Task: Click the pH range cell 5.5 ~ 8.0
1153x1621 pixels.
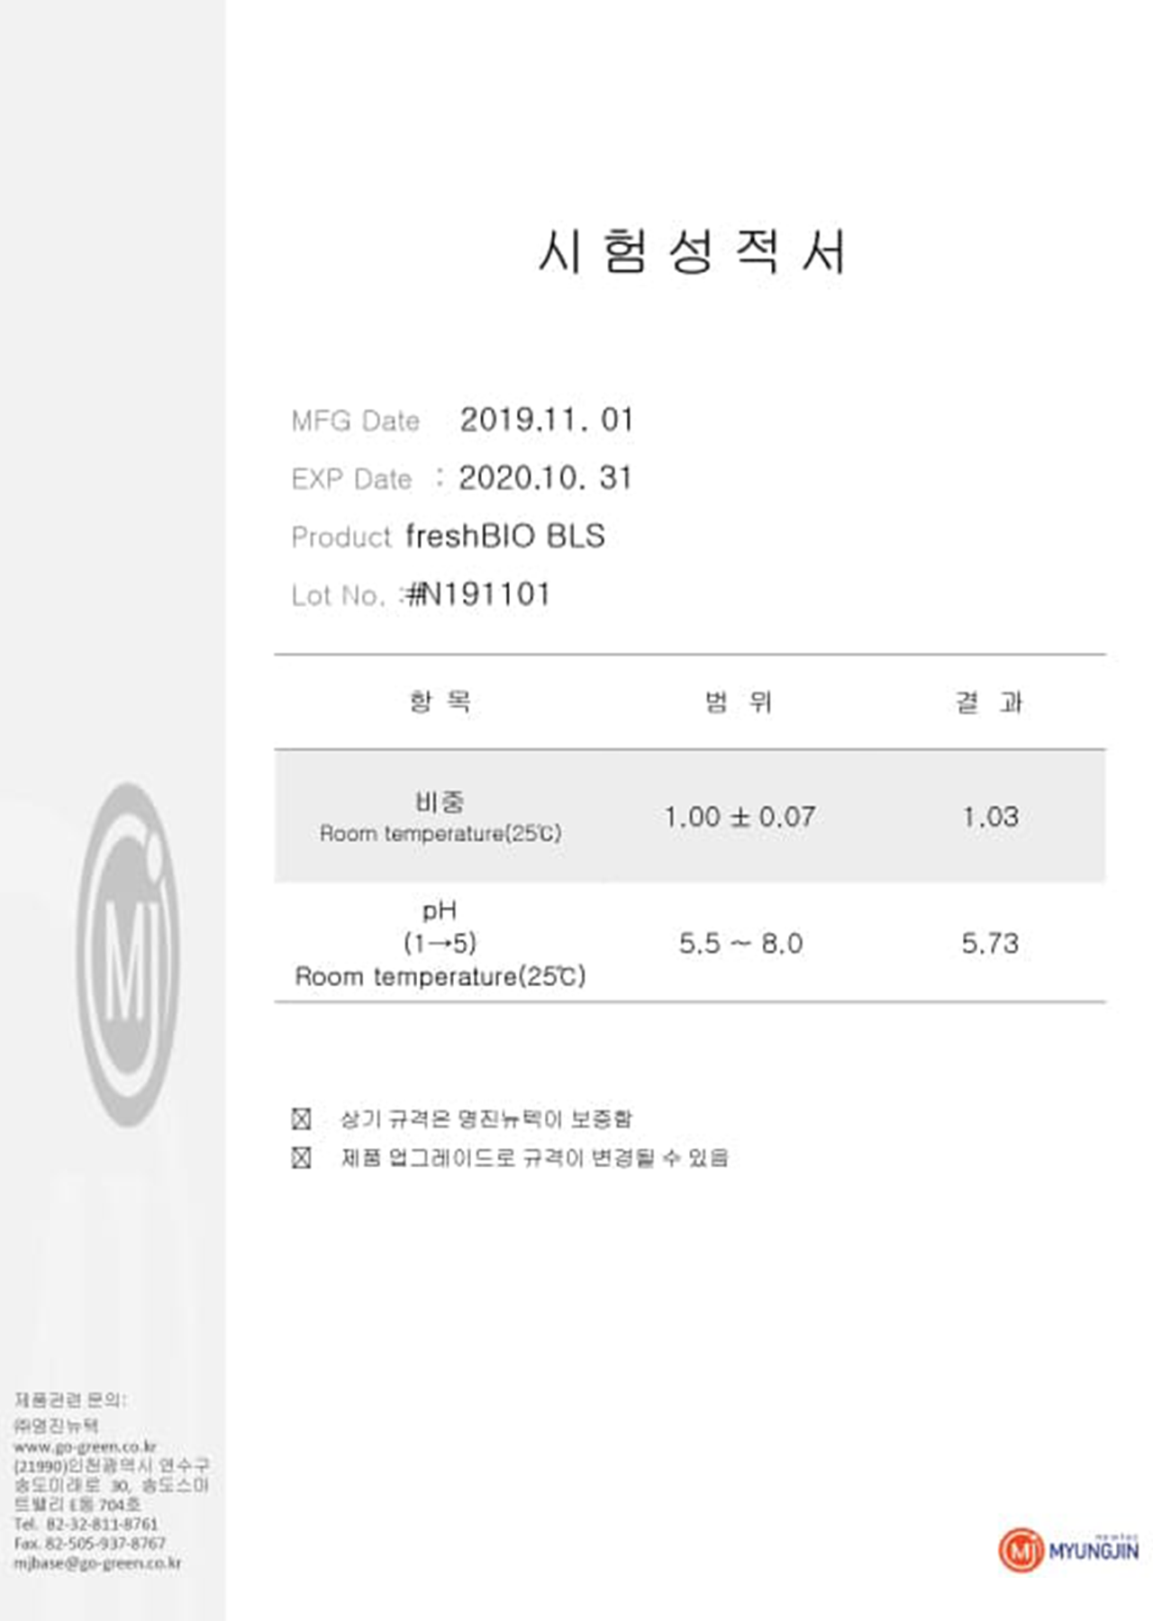Action: 740,943
